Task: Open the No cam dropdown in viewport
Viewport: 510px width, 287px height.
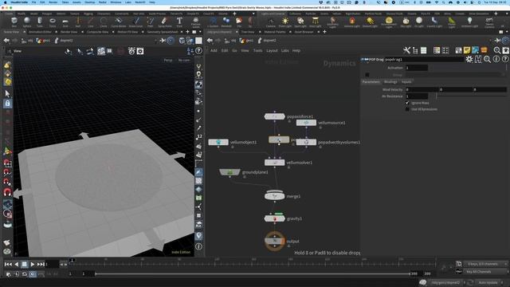Action: point(184,61)
